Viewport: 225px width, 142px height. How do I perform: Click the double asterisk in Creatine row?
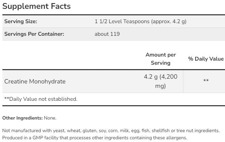(206, 81)
